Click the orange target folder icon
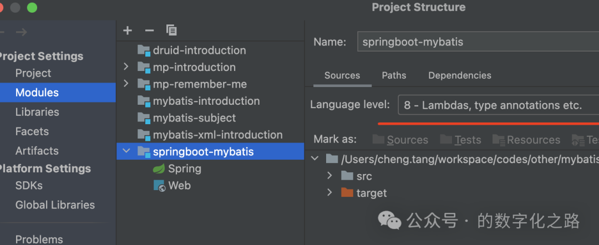Viewport: 599px width, 245px height. pos(347,193)
